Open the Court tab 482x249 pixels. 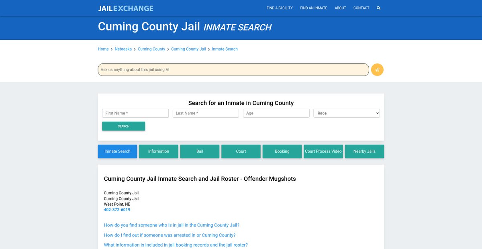[x=241, y=151]
